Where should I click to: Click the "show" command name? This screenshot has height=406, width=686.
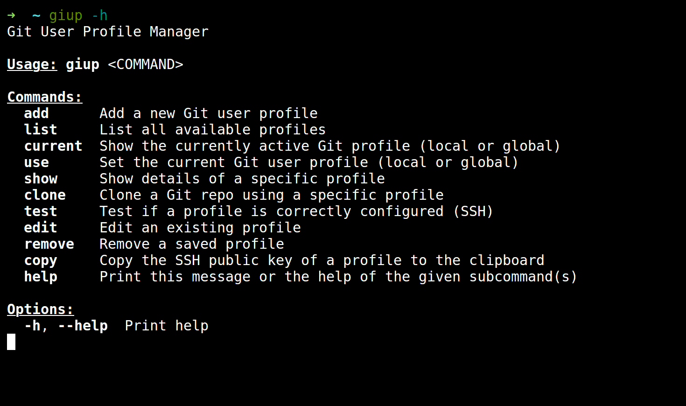coord(41,179)
